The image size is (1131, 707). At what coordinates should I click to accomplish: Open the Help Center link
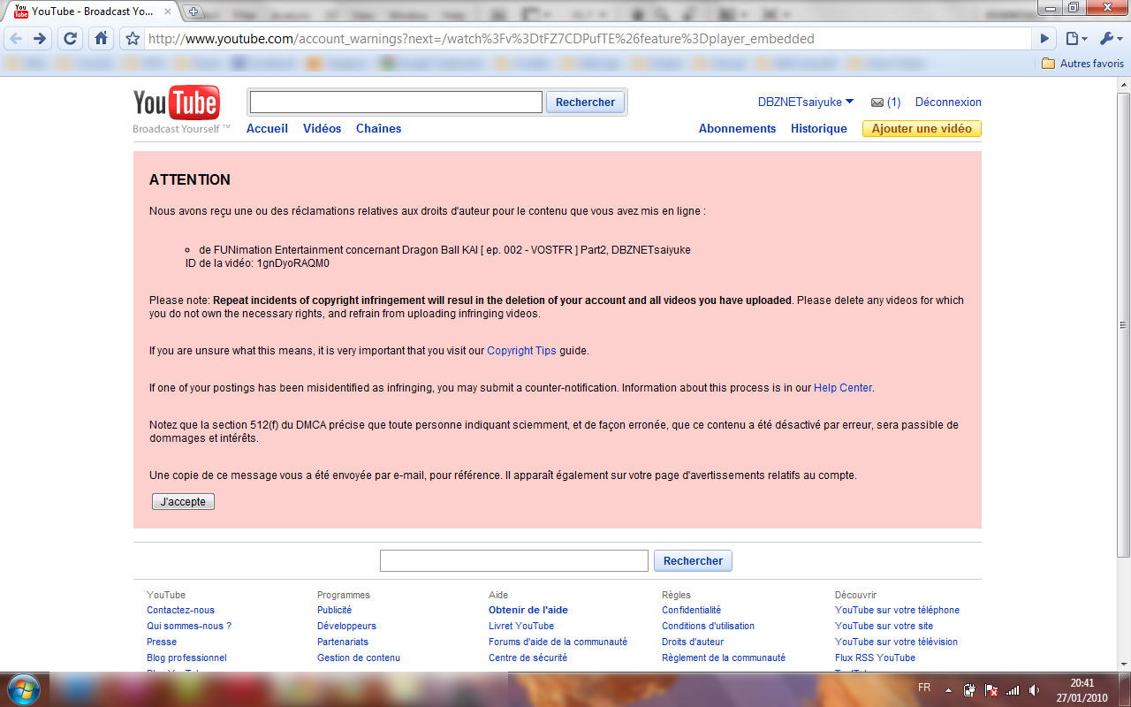coord(842,388)
